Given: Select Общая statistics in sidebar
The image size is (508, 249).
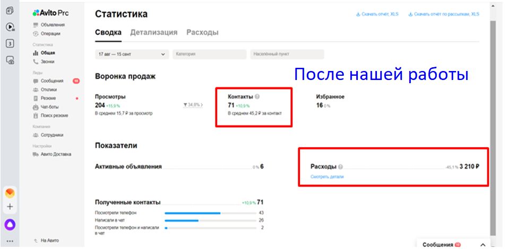Looking at the screenshot, I should tap(45, 53).
